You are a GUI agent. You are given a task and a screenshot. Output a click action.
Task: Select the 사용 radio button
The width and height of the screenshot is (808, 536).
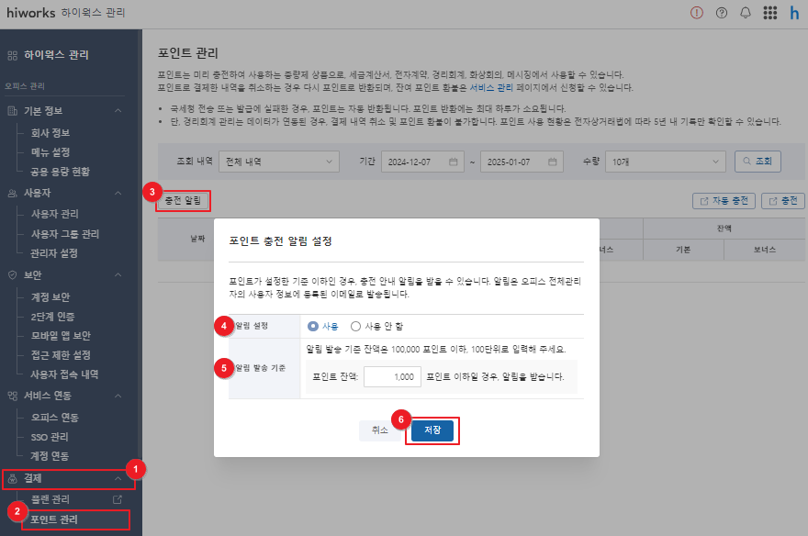pos(314,326)
